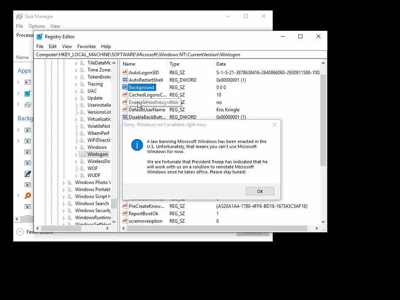Expand the Update tree node
The width and height of the screenshot is (400, 300).
[x=76, y=98]
